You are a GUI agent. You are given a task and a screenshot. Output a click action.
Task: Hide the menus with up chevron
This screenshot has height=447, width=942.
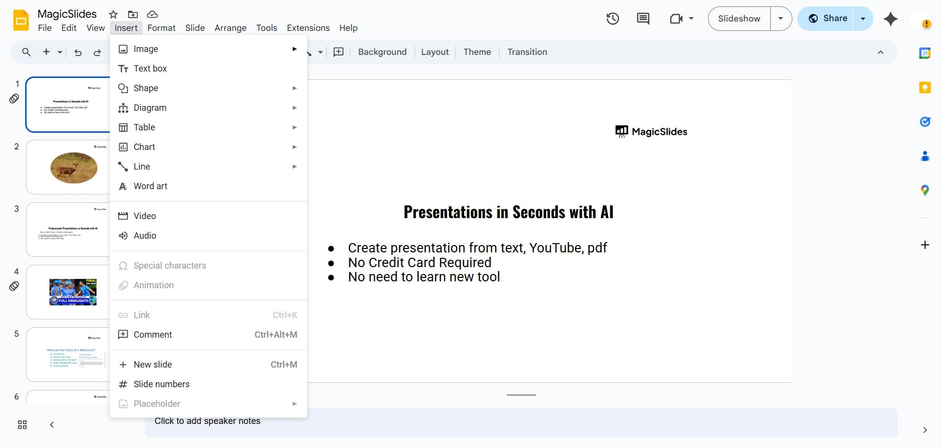pos(881,52)
